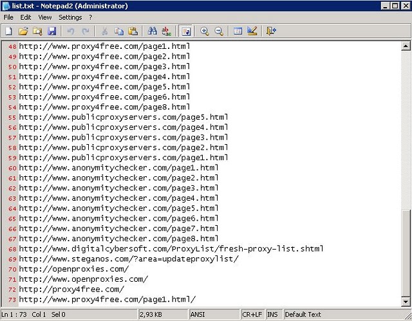Click the Exit toolbar icon

click(271, 32)
